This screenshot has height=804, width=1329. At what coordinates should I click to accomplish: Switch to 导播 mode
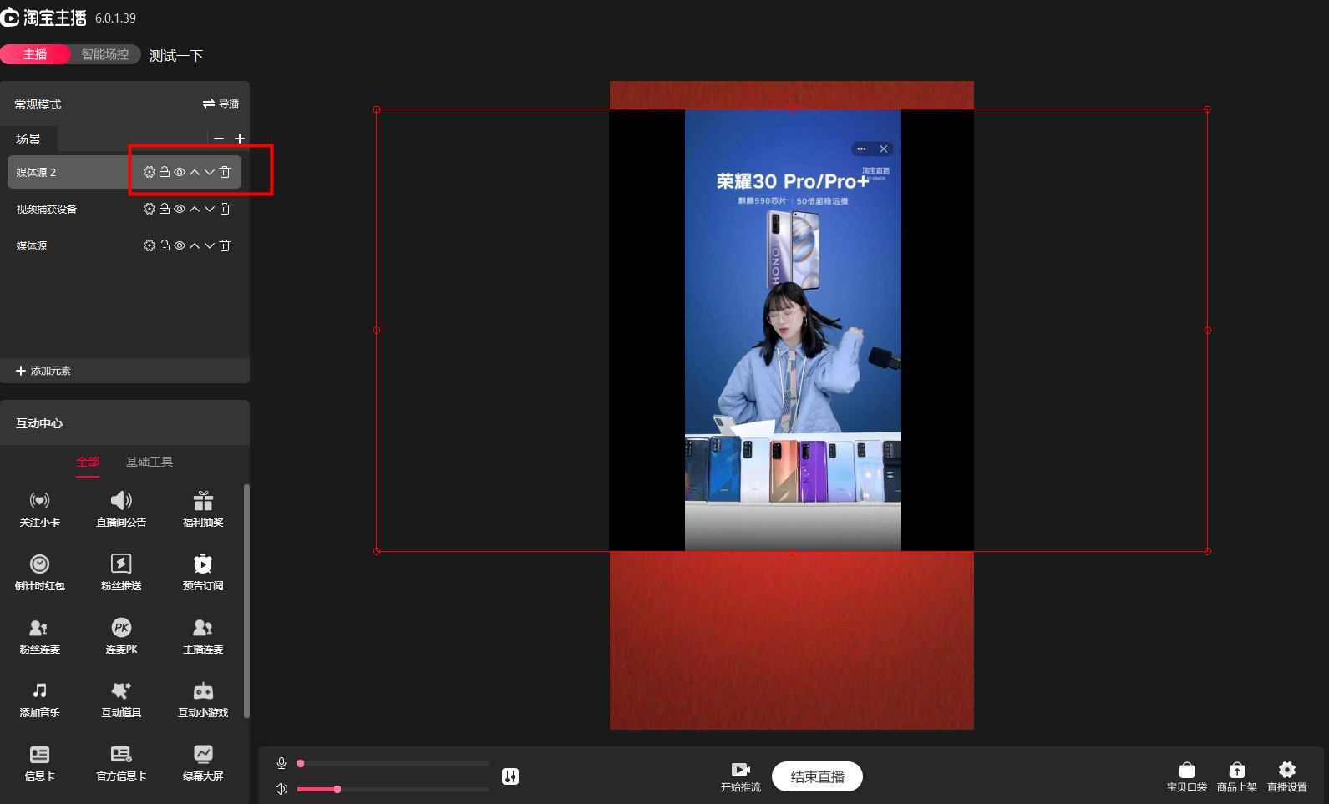click(221, 104)
